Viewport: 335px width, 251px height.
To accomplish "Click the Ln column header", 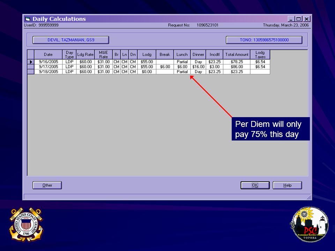I will pos(125,55).
